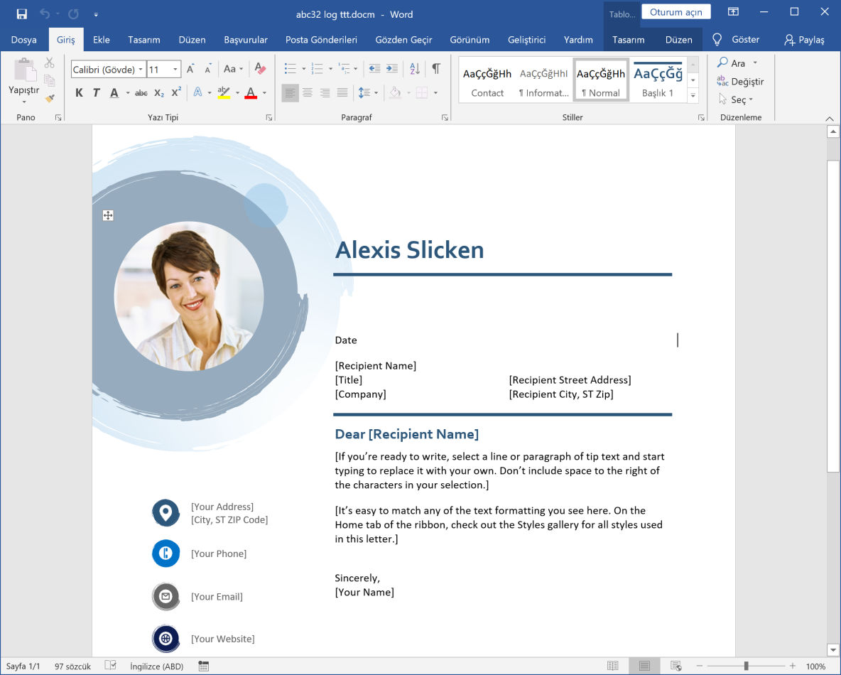
Task: Open Değiştir in the Düzenleme group
Action: click(x=741, y=81)
